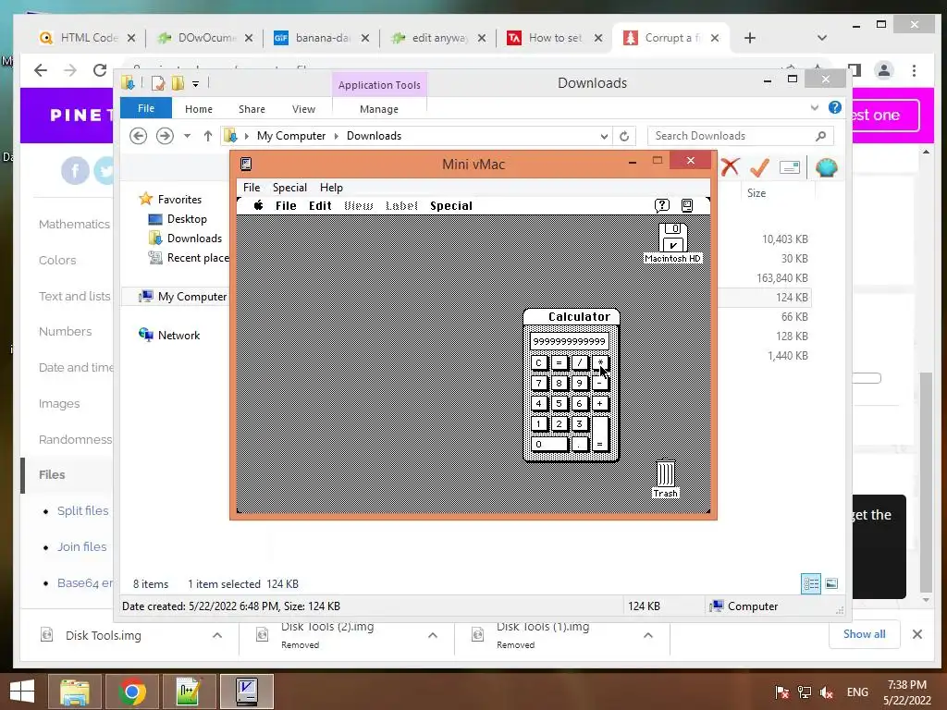This screenshot has width=947, height=710.
Task: Click the Finder application icon in Mac menu bar
Action: point(687,205)
